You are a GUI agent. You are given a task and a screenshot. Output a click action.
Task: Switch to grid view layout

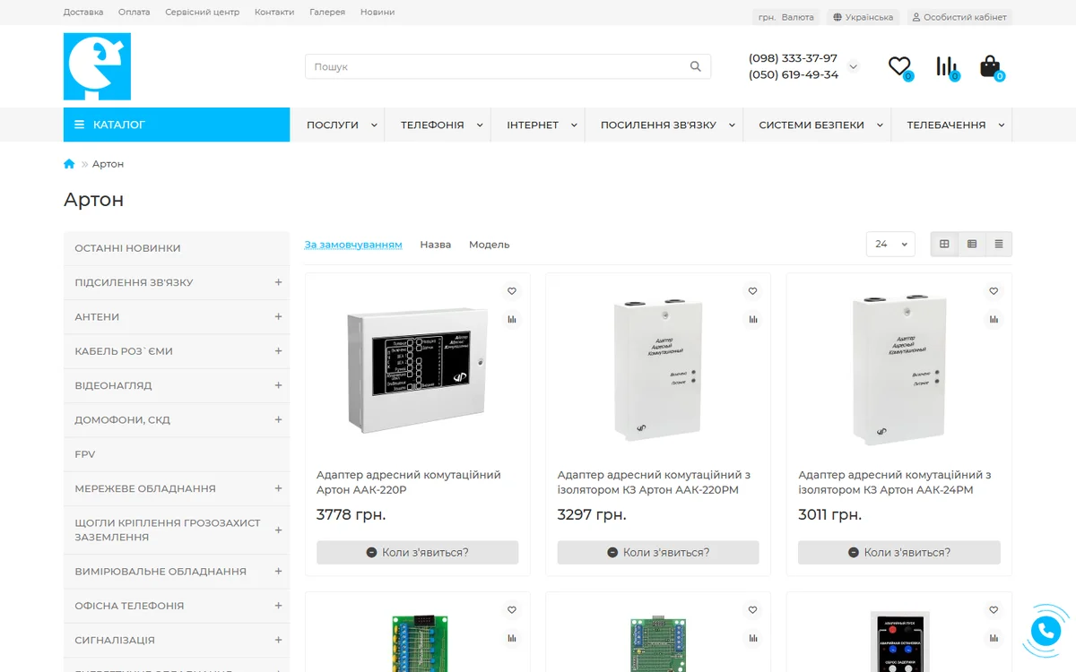(x=944, y=244)
